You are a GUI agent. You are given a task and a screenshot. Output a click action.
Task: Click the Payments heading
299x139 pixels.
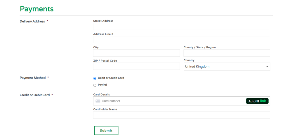pos(36,9)
